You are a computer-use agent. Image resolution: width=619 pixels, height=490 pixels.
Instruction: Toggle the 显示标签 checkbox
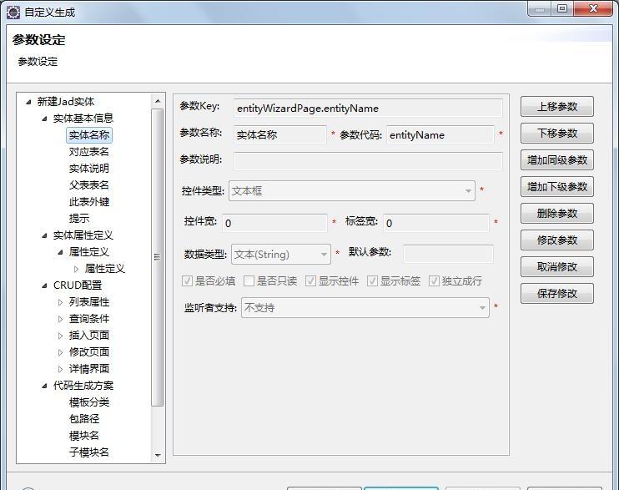coord(372,281)
